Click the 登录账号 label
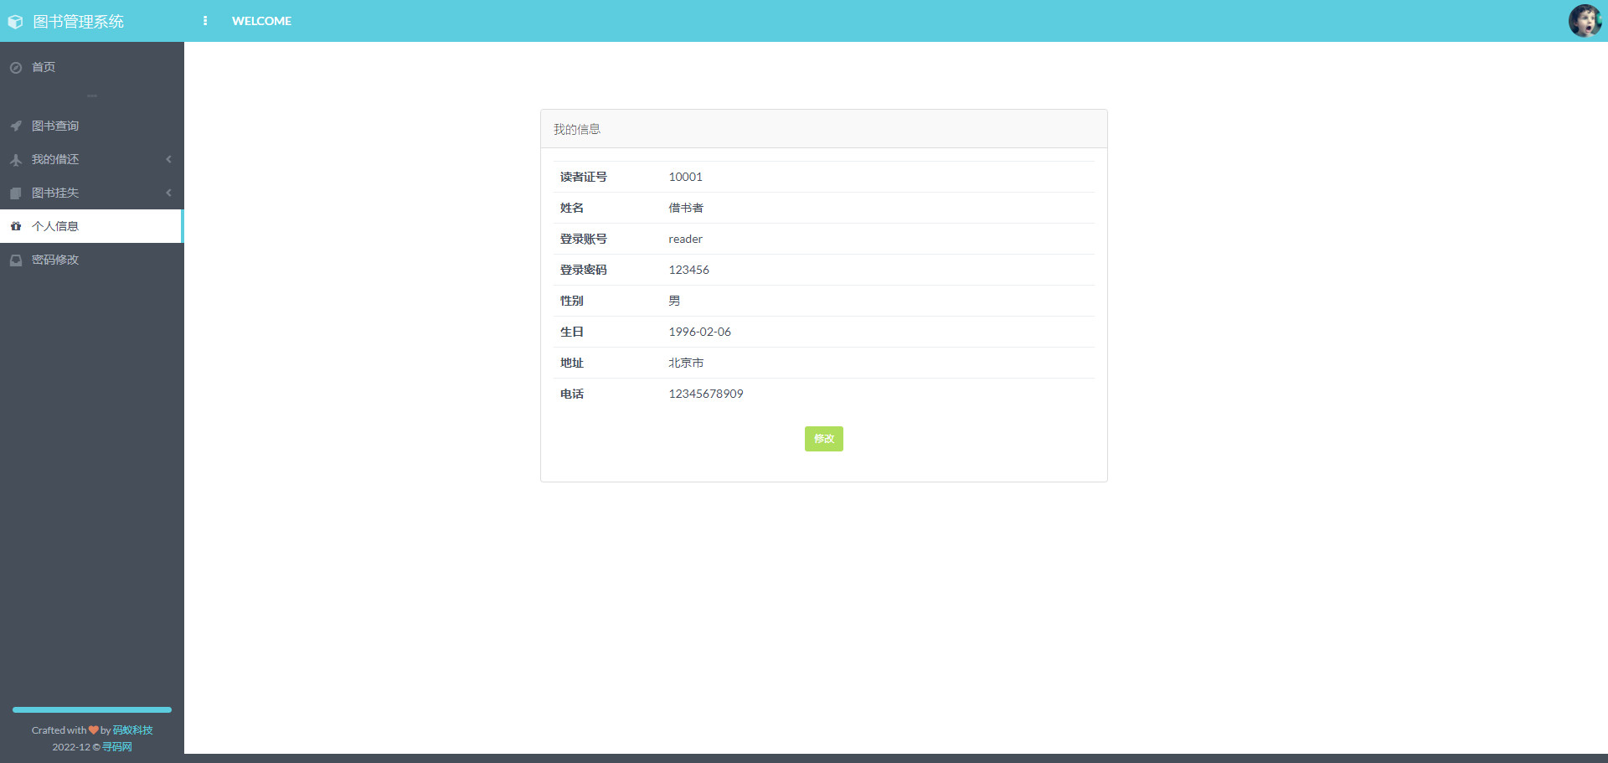This screenshot has width=1608, height=763. pos(584,239)
